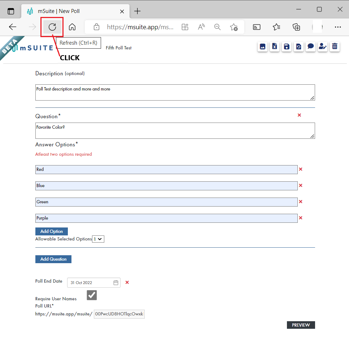Export poll results to Excel
This screenshot has height=345, width=349.
[x=274, y=47]
